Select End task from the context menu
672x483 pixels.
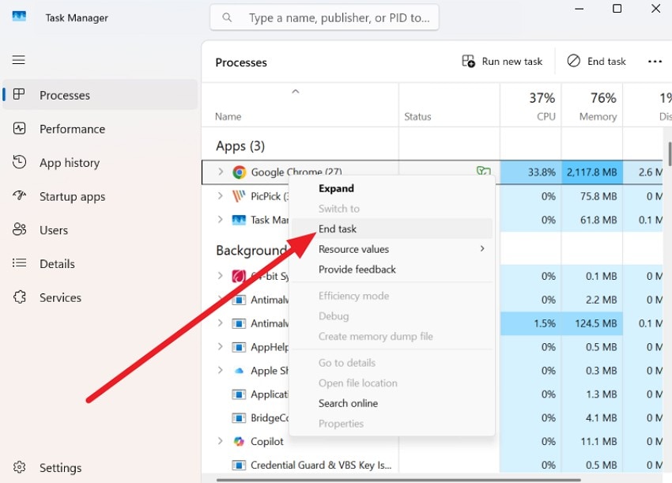coord(338,228)
